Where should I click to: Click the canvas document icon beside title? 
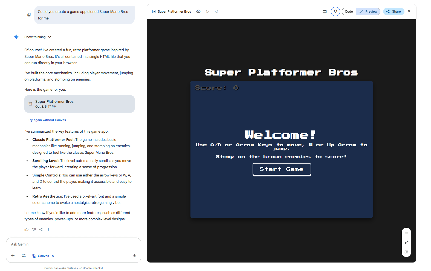[x=154, y=12]
